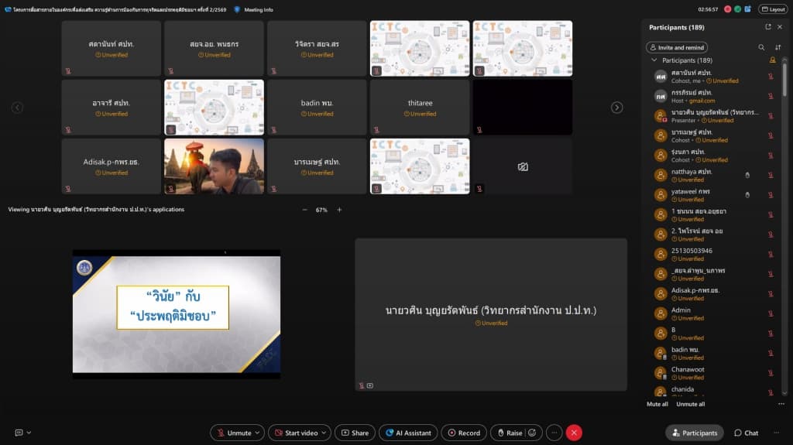This screenshot has width=793, height=445.
Task: Close the Participants panel
Action: 780,27
